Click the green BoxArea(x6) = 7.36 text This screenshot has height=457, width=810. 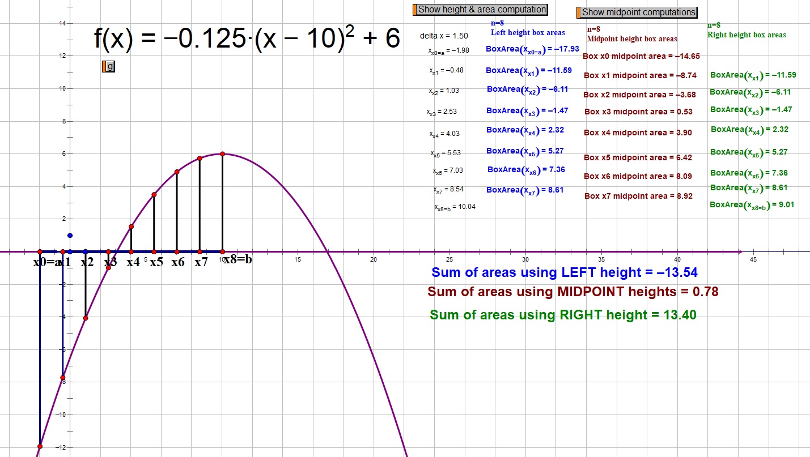coord(749,173)
